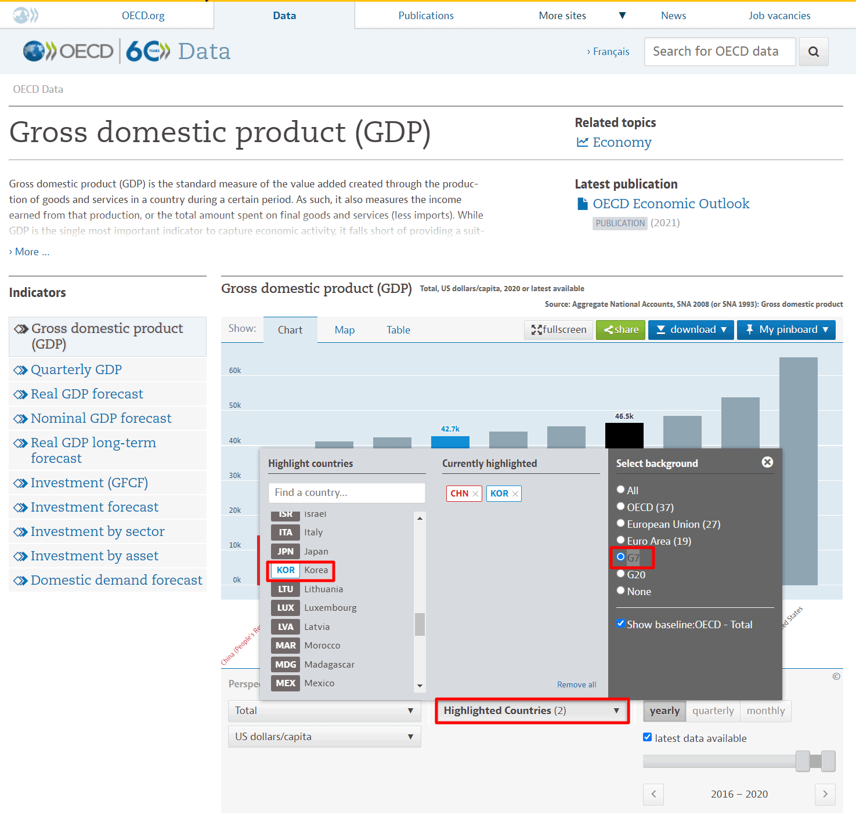This screenshot has width=856, height=826.
Task: Open the US dollars/capita dropdown
Action: [x=324, y=737]
